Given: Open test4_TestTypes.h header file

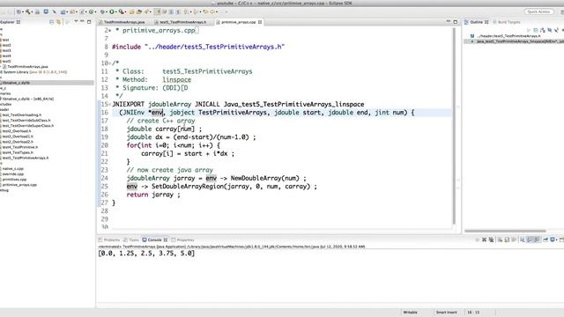Looking at the screenshot, I should coord(18,152).
